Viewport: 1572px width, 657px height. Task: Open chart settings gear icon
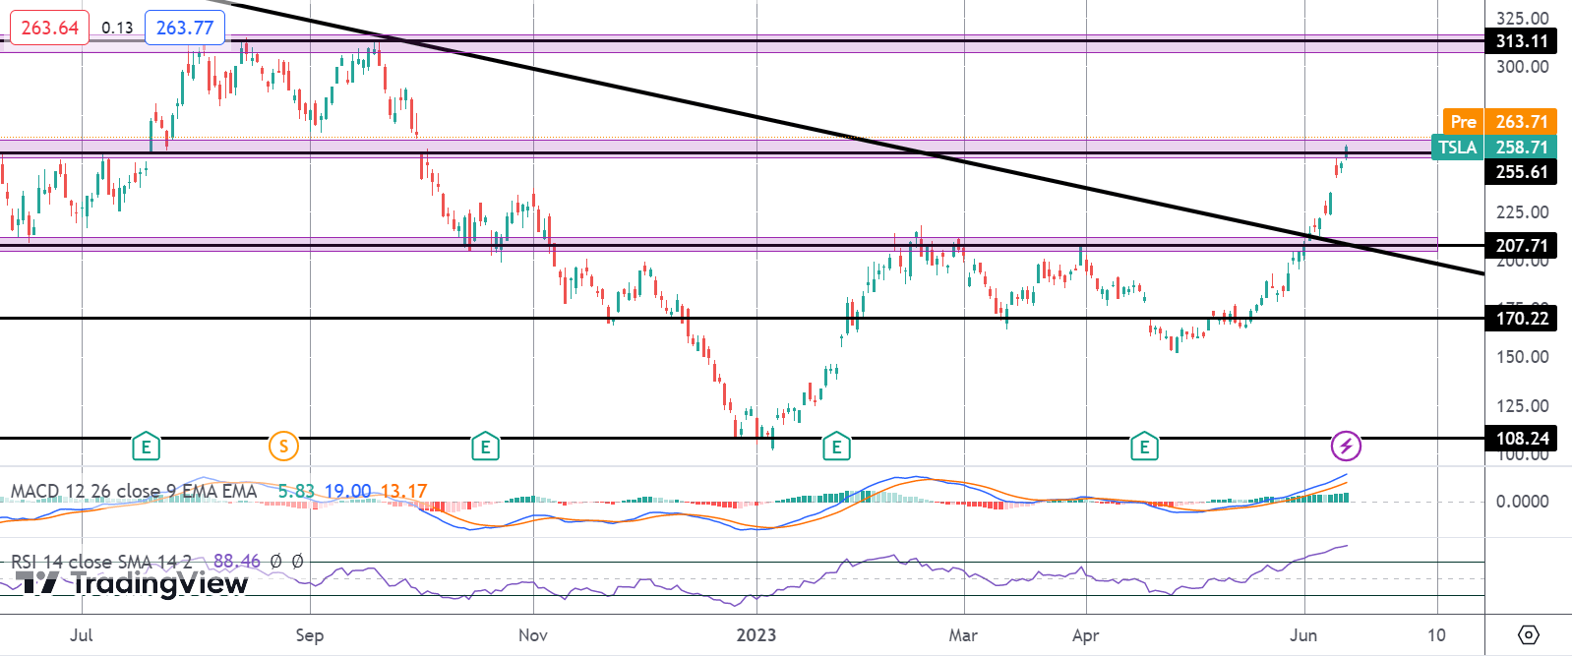click(x=1529, y=634)
